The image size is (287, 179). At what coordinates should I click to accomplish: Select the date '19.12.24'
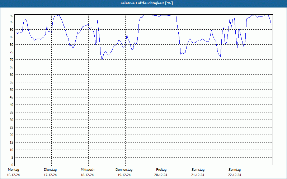pos(124,175)
